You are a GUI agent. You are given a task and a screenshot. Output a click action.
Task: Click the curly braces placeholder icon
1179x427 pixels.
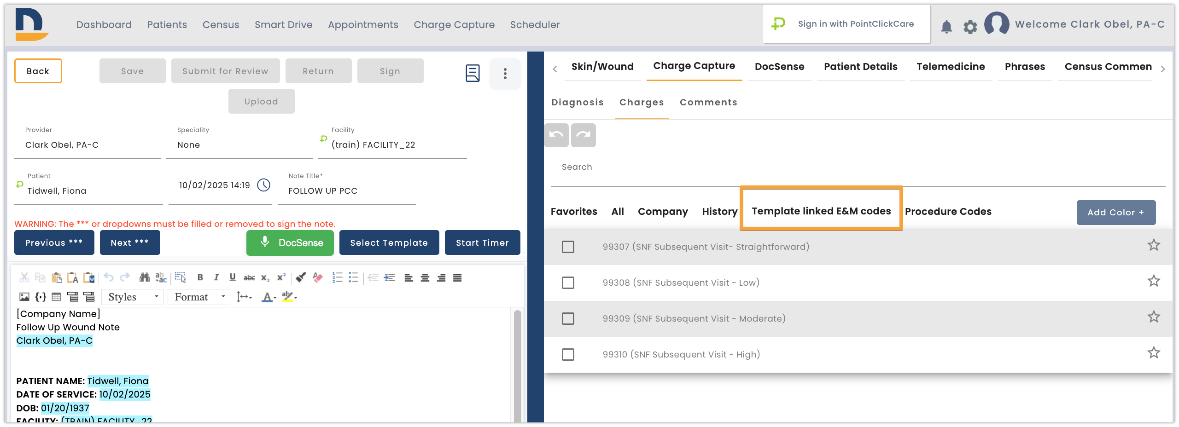(x=41, y=297)
